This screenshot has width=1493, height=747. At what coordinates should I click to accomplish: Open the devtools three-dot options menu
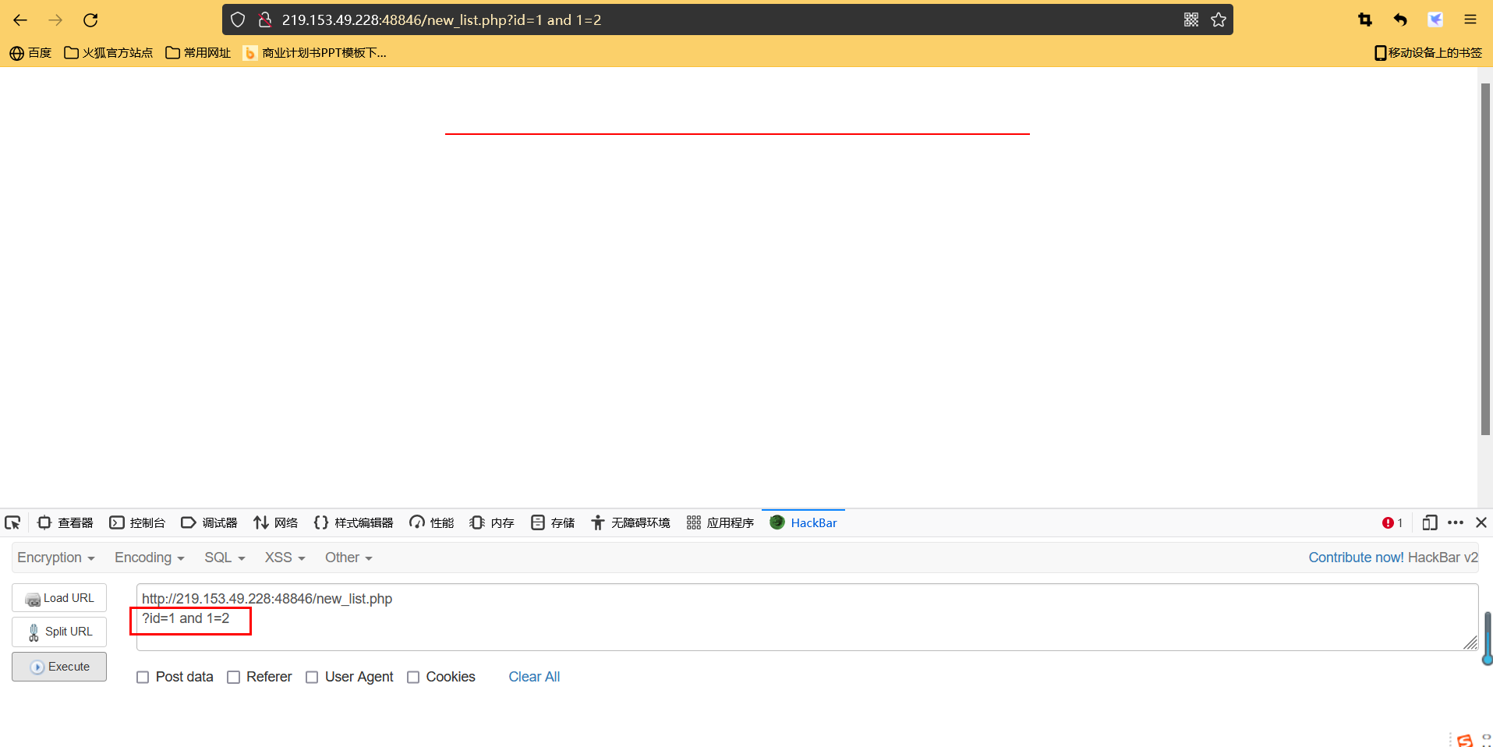pyautogui.click(x=1455, y=522)
